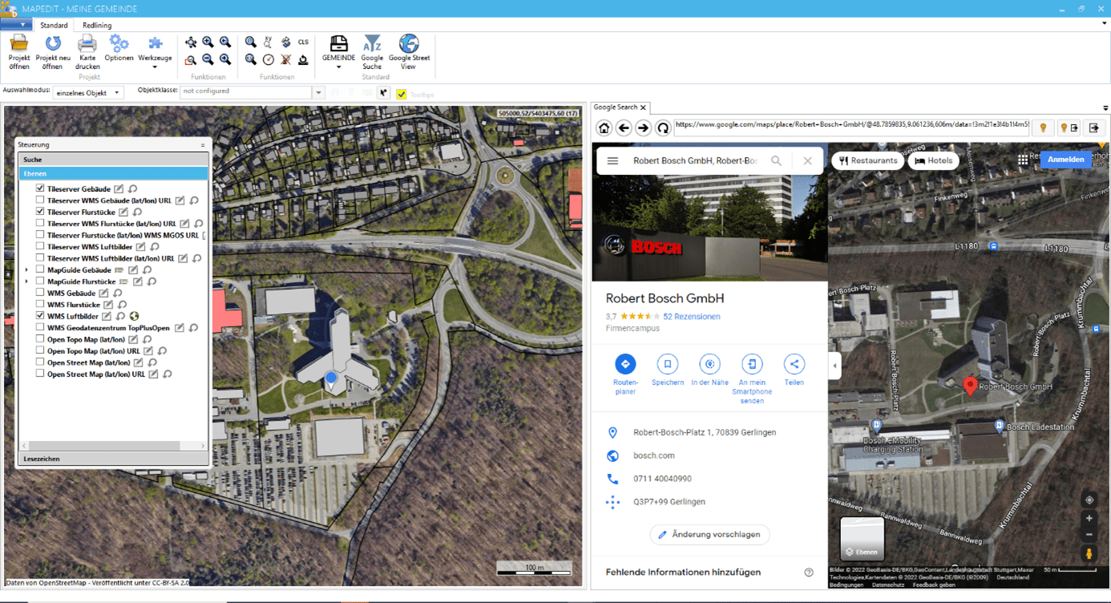This screenshot has width=1111, height=603.
Task: Open the Google apps grid
Action: pos(1023,160)
